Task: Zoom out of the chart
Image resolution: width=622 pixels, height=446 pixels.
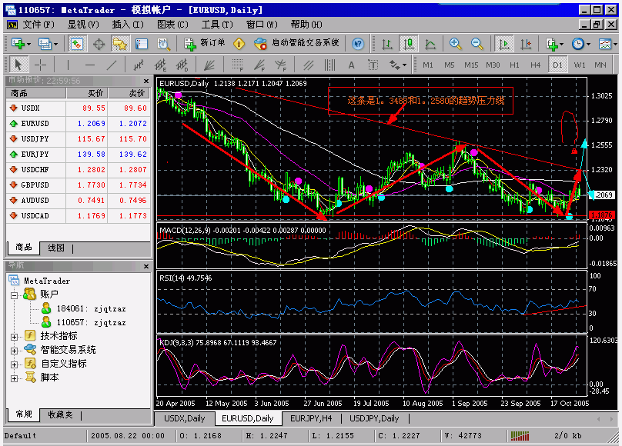Action: tap(477, 44)
